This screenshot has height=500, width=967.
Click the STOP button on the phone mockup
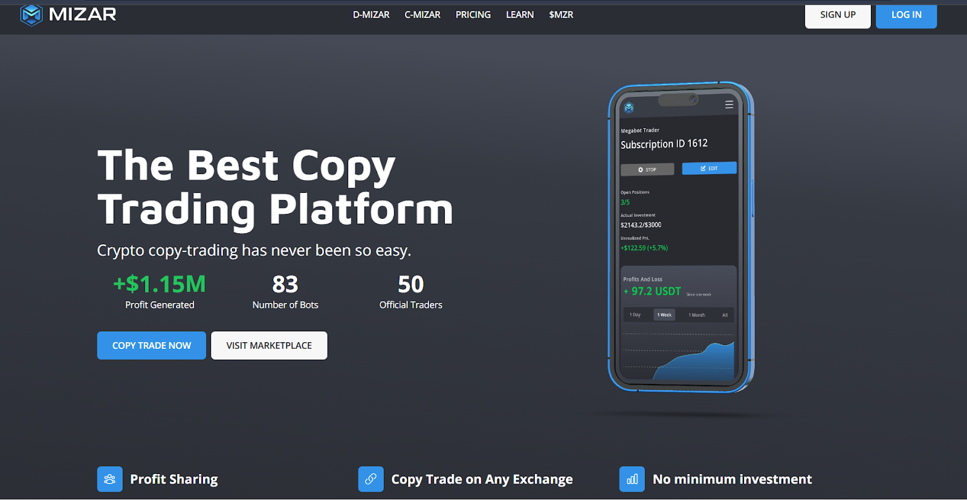point(647,170)
